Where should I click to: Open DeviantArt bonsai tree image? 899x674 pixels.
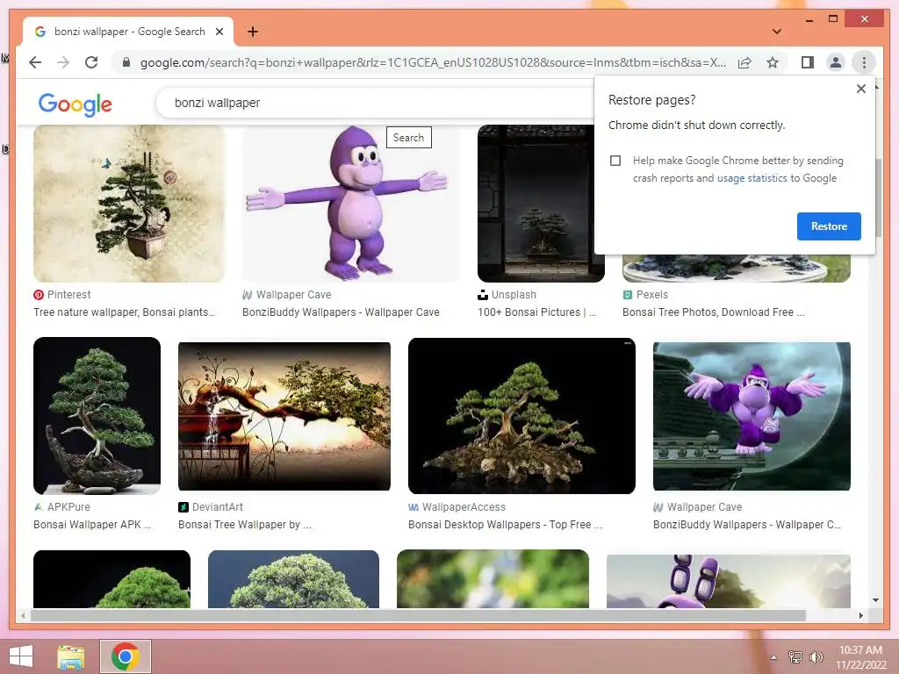click(x=284, y=416)
